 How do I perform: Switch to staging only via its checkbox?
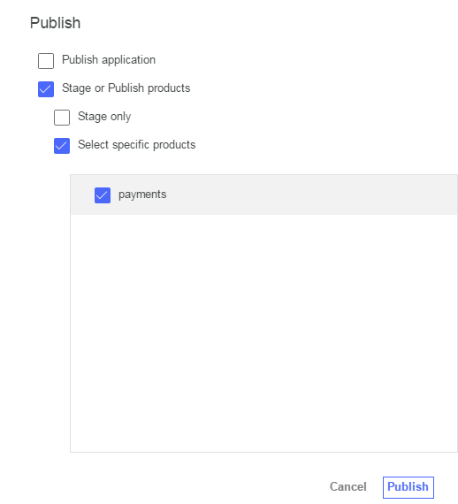pyautogui.click(x=62, y=118)
